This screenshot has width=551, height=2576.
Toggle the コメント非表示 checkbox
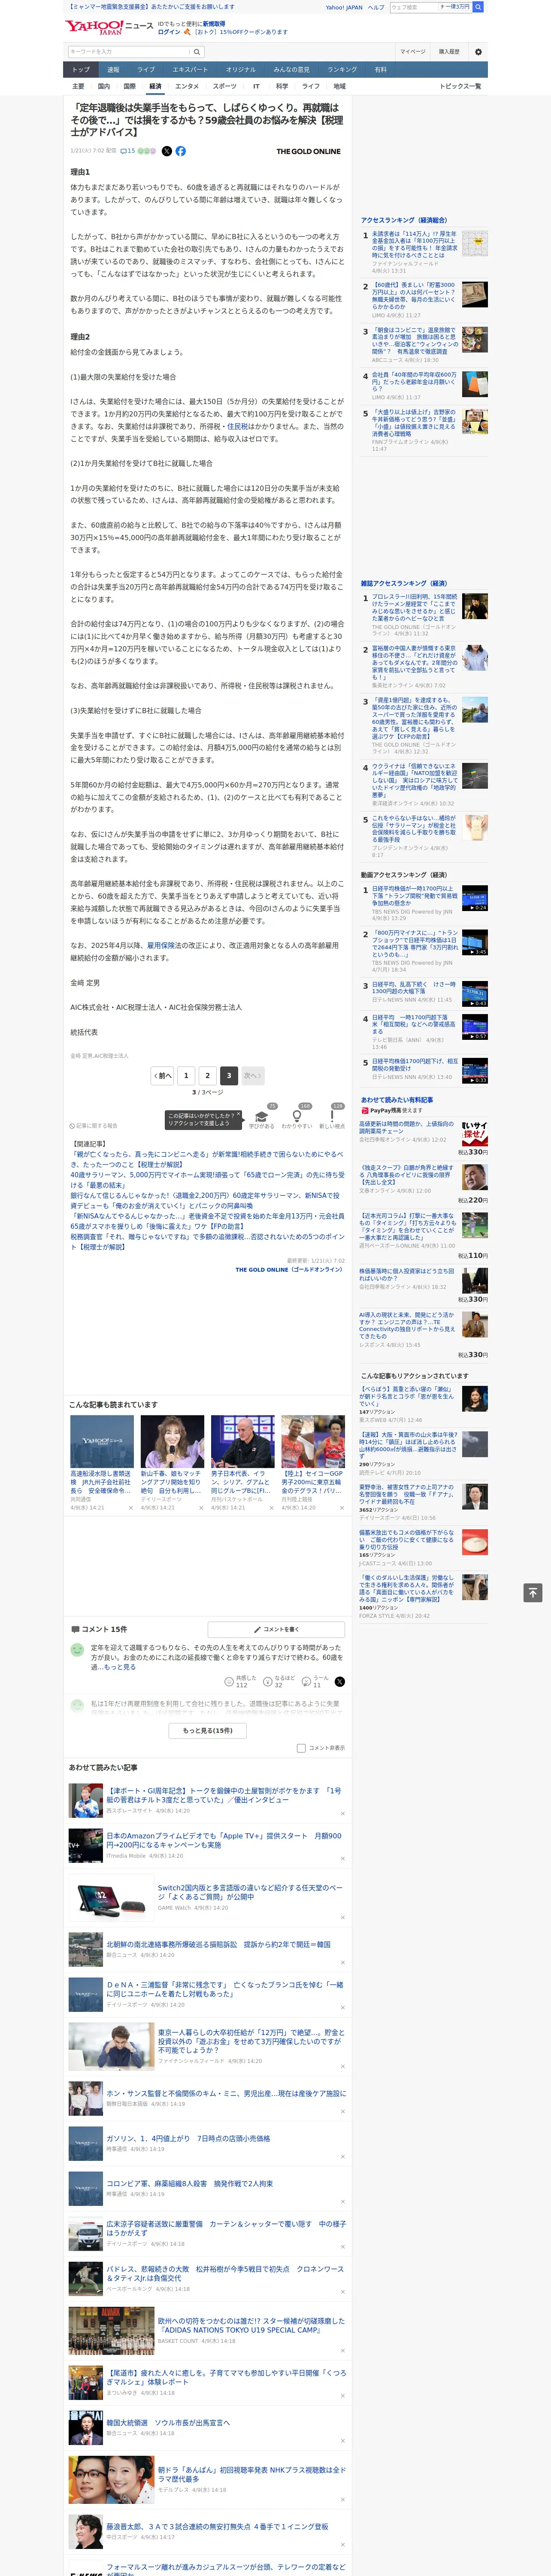click(301, 1748)
